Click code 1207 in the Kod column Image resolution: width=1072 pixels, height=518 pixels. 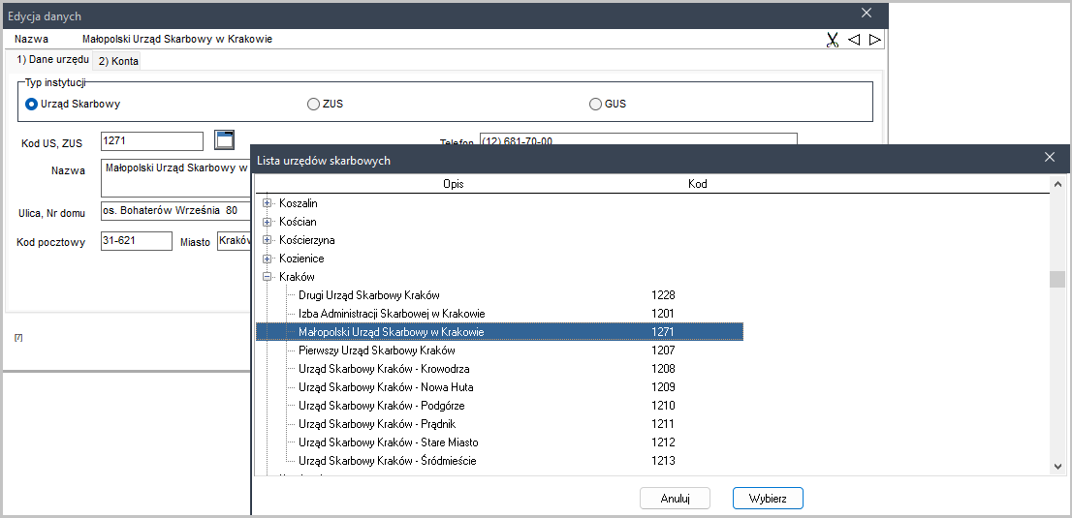coord(663,350)
